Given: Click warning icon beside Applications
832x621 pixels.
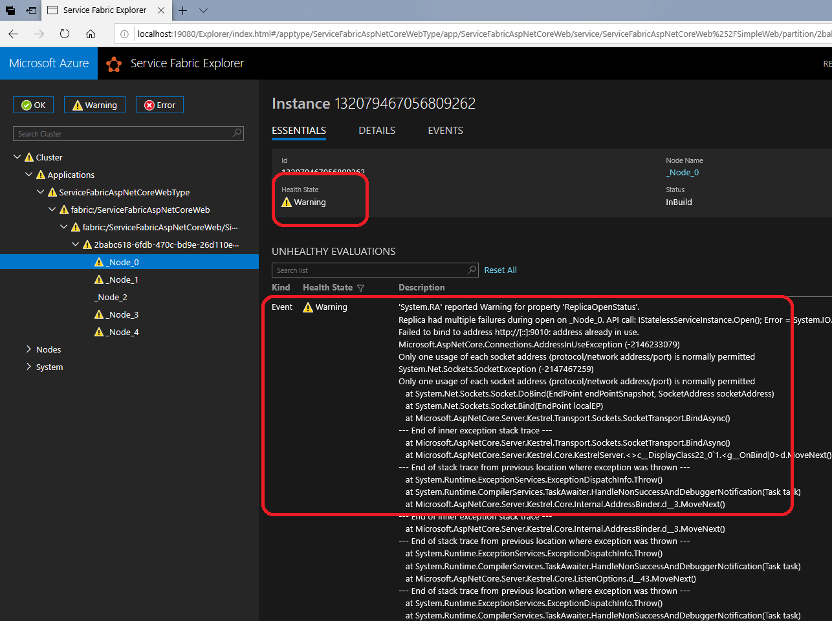Looking at the screenshot, I should 41,175.
